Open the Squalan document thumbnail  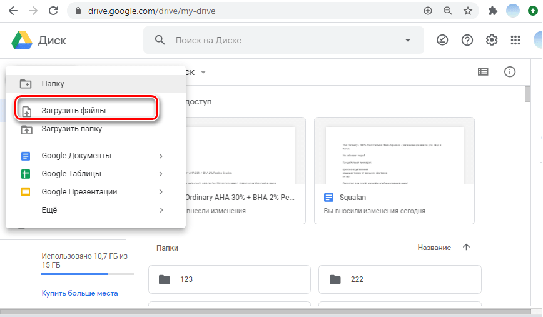[394, 154]
